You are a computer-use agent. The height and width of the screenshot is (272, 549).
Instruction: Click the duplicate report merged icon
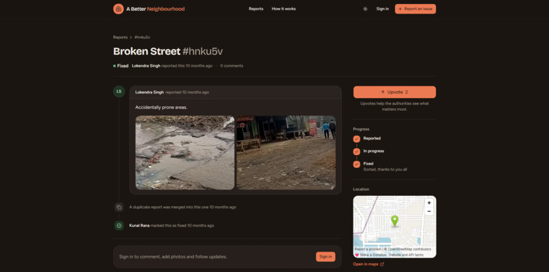click(x=119, y=207)
